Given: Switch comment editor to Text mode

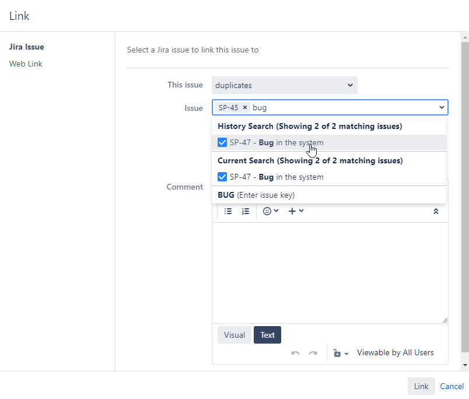Looking at the screenshot, I should [x=267, y=335].
